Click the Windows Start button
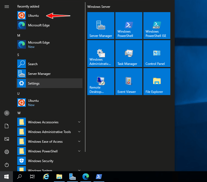Viewport: 207px width, 182px height. (6, 177)
